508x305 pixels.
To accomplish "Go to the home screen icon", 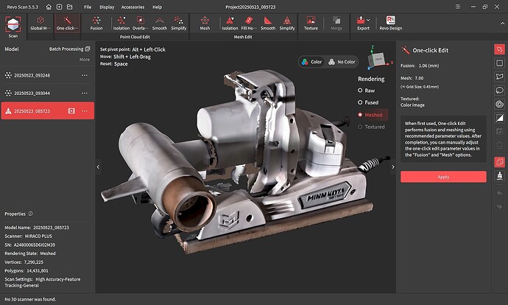I will 49,7.
